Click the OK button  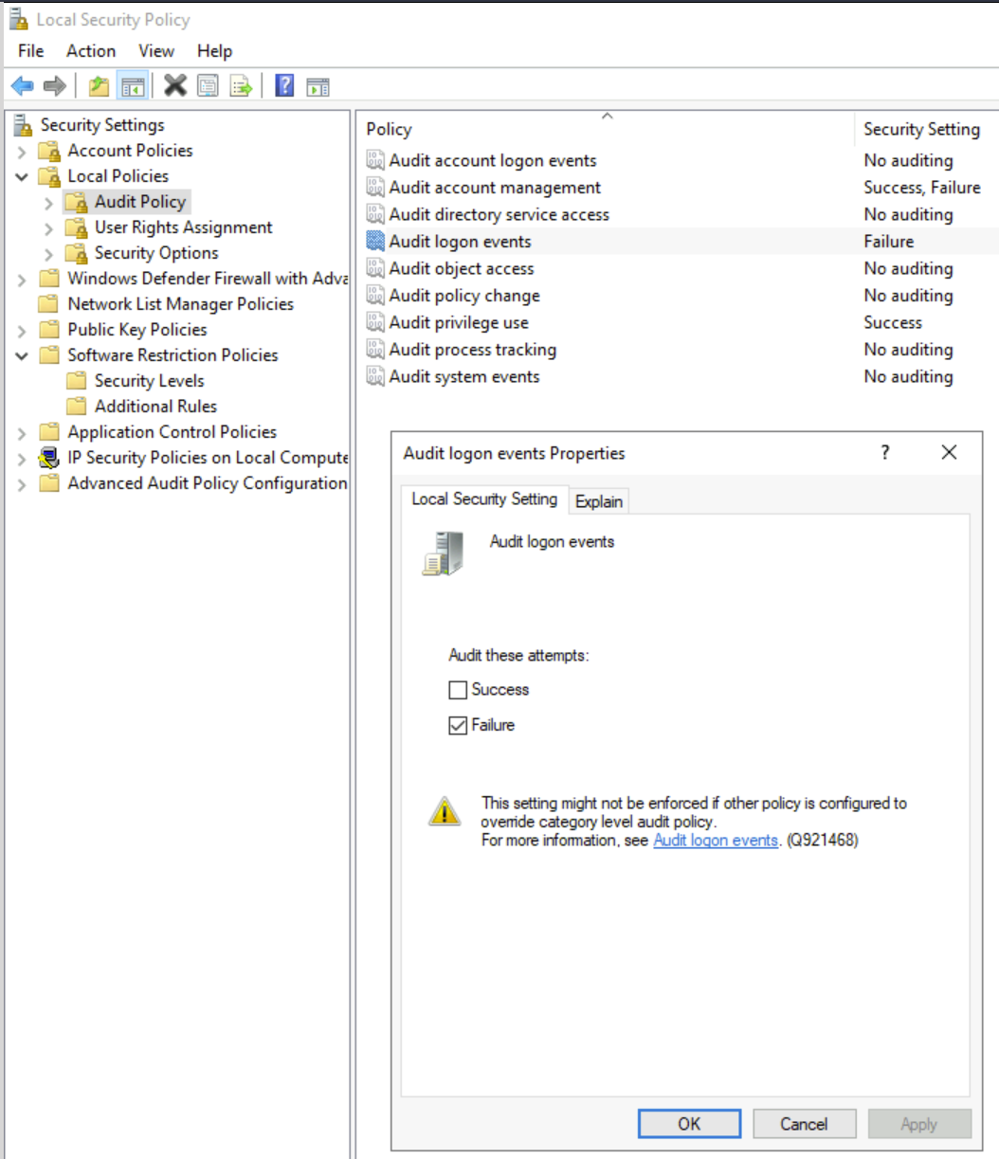pyautogui.click(x=689, y=1123)
